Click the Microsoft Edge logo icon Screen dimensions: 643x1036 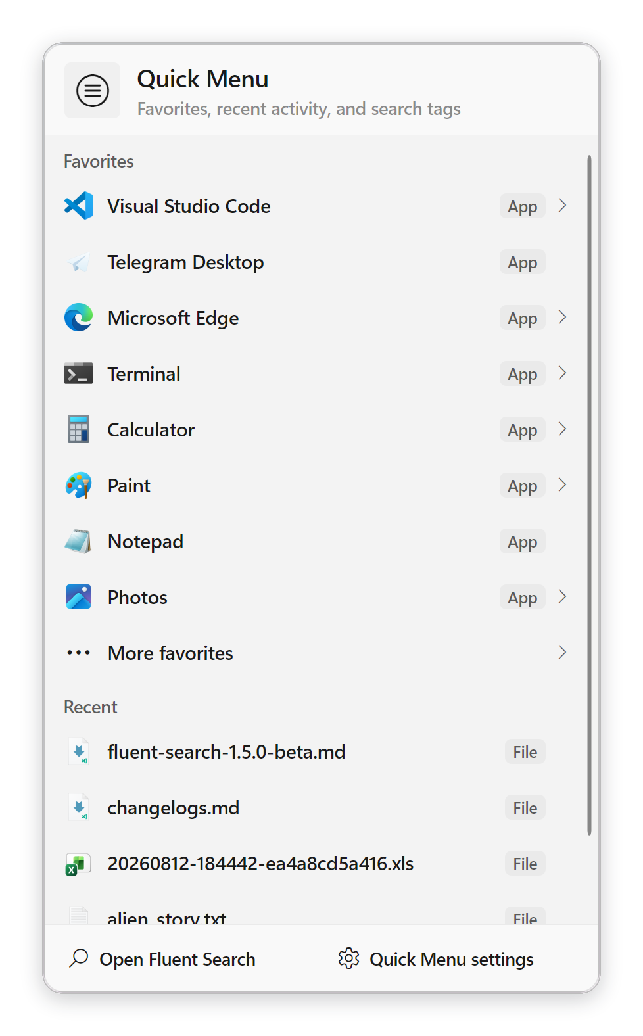tap(79, 318)
